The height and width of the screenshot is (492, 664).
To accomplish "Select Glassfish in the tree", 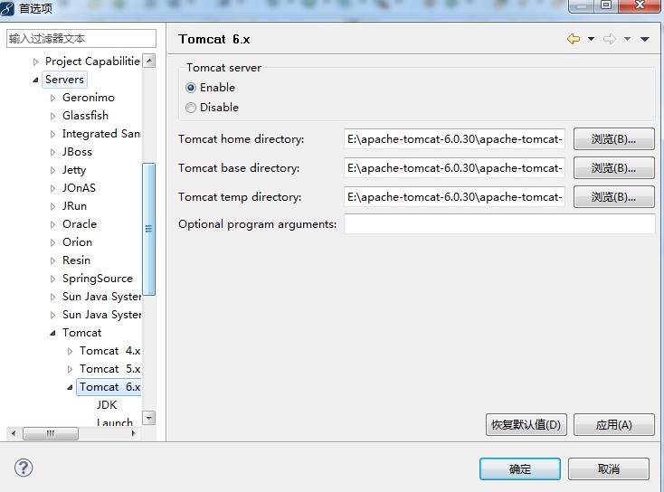I will pyautogui.click(x=86, y=116).
